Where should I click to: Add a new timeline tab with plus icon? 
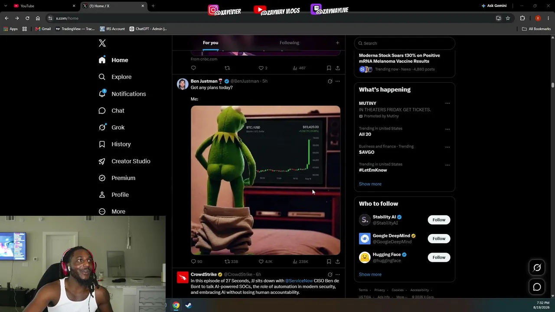click(x=337, y=42)
